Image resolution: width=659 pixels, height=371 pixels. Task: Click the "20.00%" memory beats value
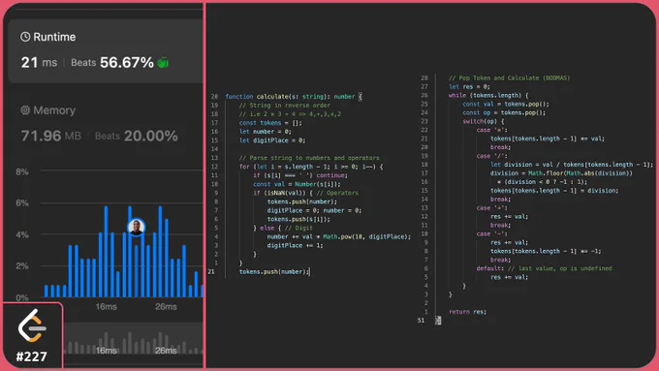tap(150, 136)
